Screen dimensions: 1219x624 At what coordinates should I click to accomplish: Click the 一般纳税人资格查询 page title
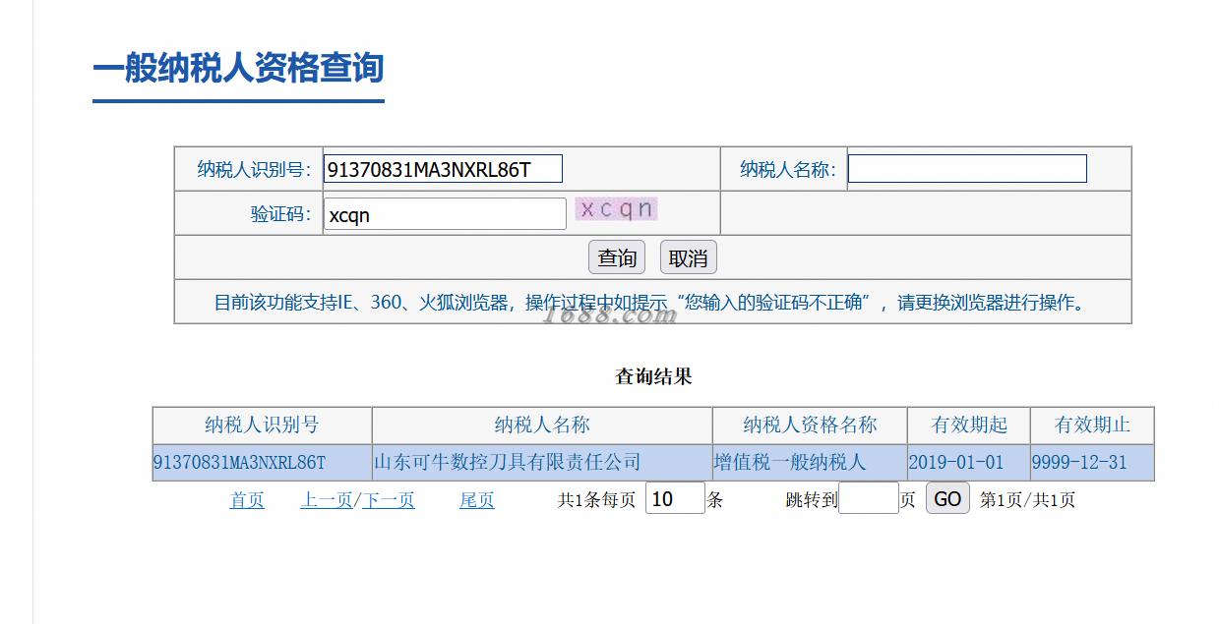(x=238, y=69)
